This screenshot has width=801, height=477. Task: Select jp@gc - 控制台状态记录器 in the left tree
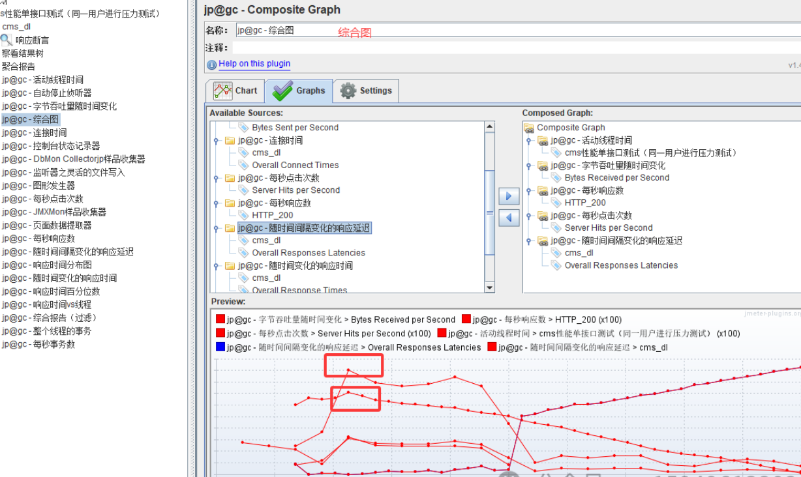(51, 146)
